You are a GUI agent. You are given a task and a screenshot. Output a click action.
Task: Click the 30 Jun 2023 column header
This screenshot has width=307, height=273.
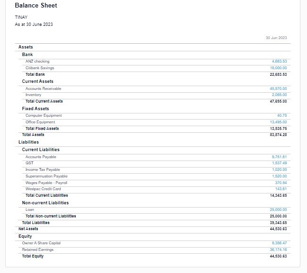click(276, 38)
